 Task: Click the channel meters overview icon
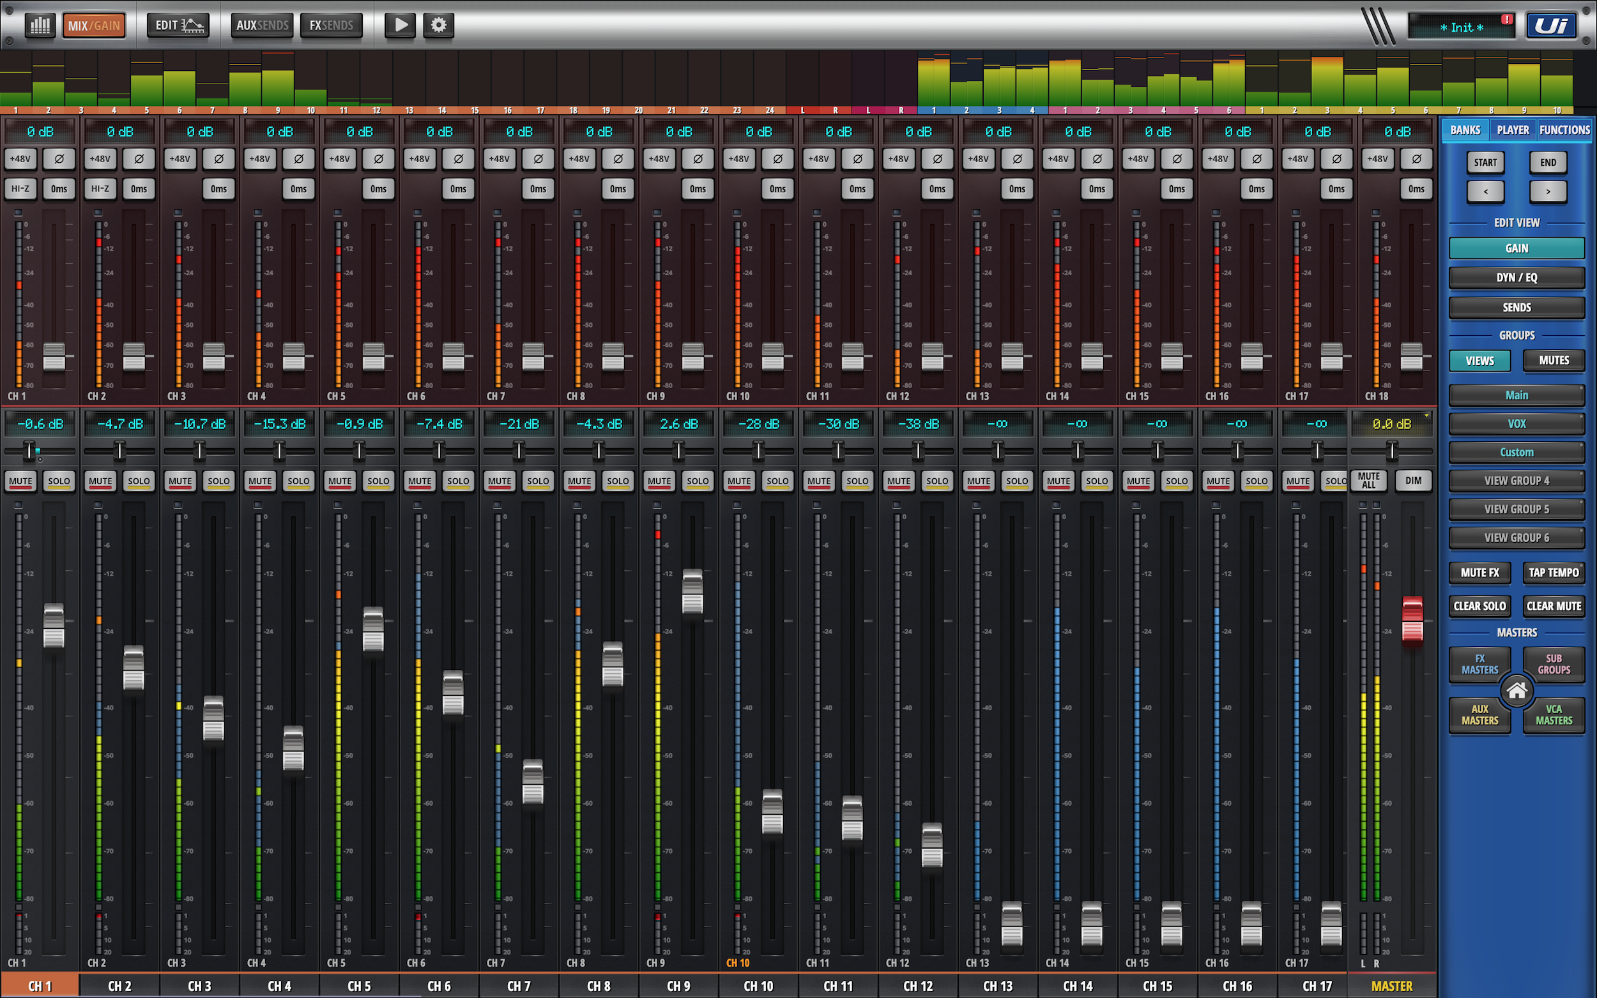coord(40,25)
